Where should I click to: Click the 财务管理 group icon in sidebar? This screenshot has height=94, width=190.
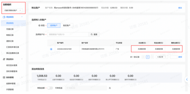coord(4,77)
